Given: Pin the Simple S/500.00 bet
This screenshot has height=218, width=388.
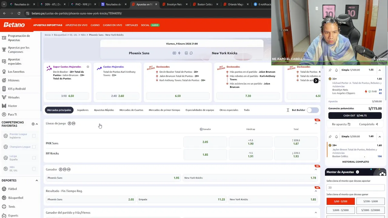Looking at the screenshot, I should click(330, 70).
